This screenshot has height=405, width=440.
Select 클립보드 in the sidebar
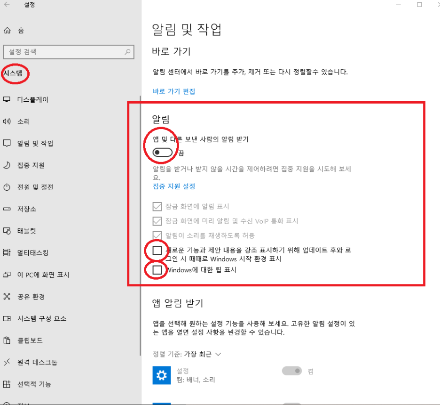tap(30, 340)
